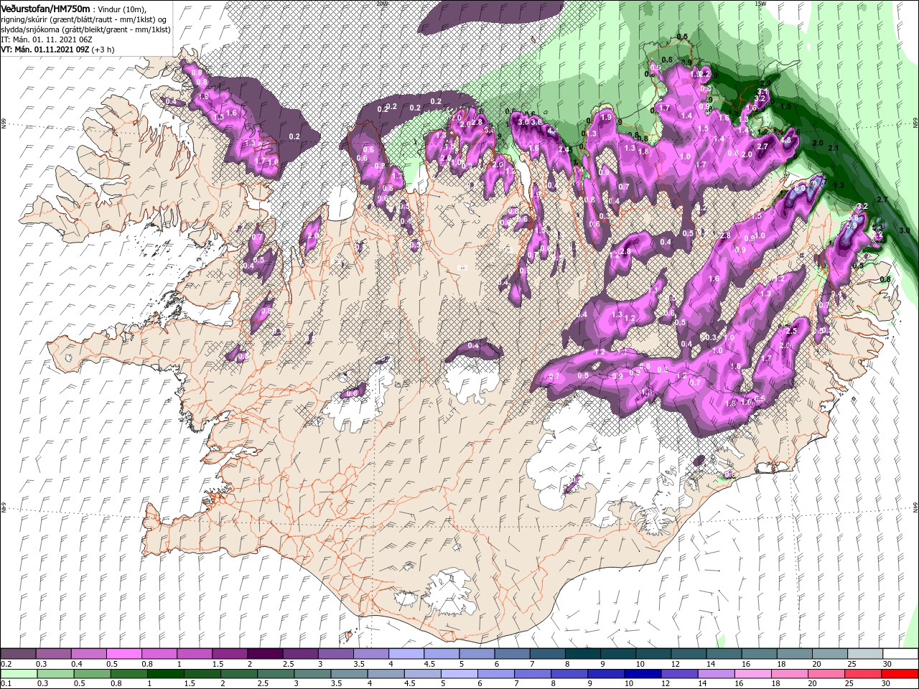Click the 'VT: Mán. 01.11.2021 09Z' valid time line
919x689 pixels.
click(57, 50)
